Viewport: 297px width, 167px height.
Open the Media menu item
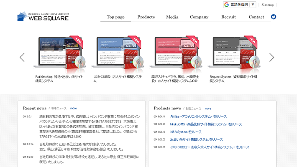[172, 17]
